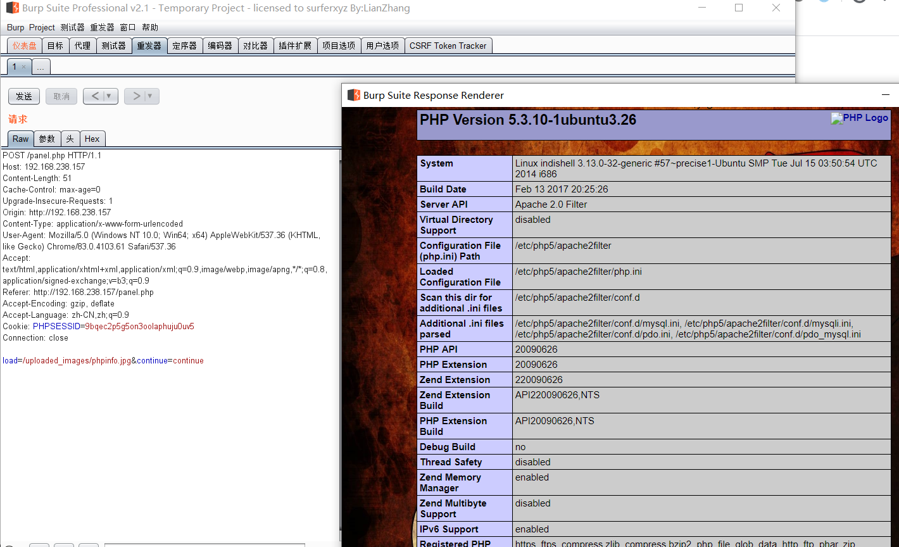
Task: Select the Raw request view tab
Action: tap(20, 139)
